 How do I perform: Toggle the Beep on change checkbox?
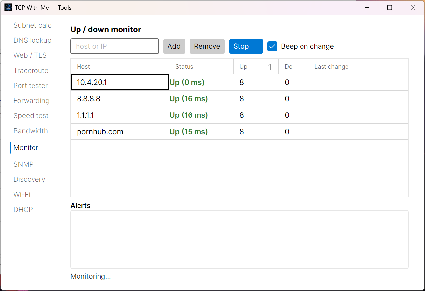pyautogui.click(x=272, y=46)
